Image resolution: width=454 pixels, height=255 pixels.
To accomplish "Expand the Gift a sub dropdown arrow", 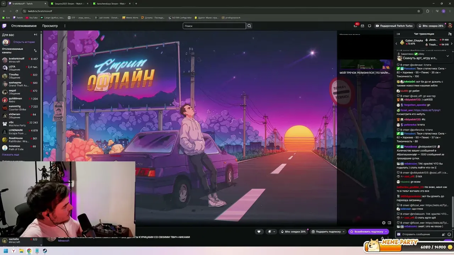I will click(x=343, y=232).
